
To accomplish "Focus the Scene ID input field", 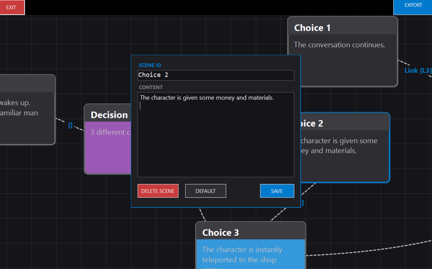I will coord(216,75).
